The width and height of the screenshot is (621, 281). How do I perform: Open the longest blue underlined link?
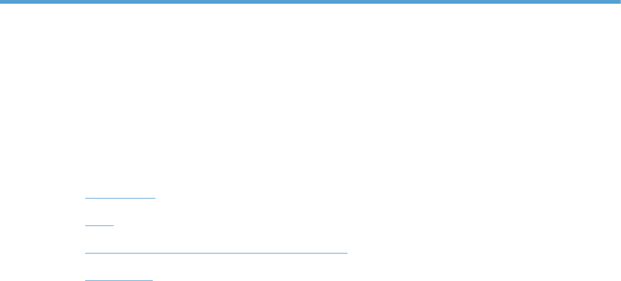pos(216,249)
